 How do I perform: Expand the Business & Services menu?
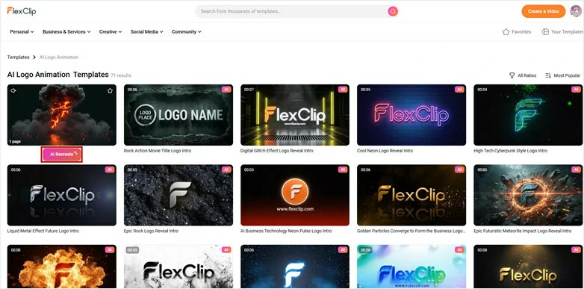(x=66, y=31)
